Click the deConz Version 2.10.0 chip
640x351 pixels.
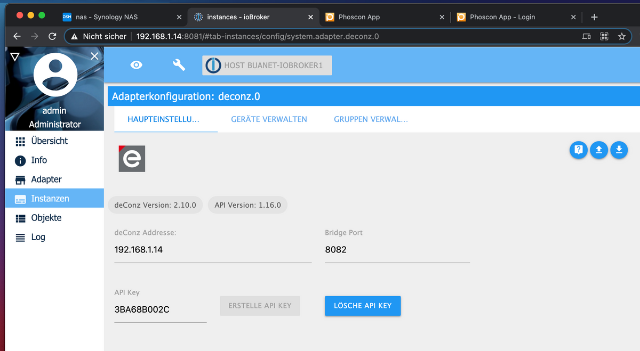(x=155, y=205)
